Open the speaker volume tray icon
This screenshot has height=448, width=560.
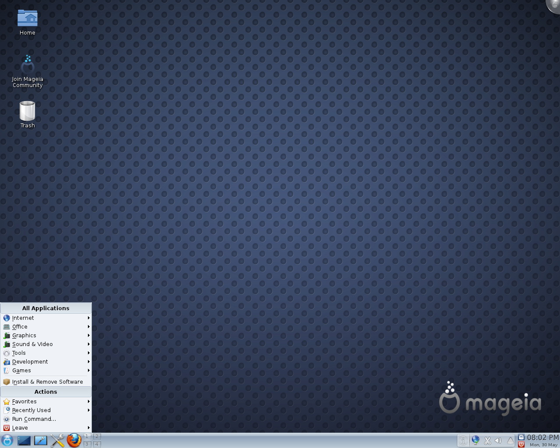(498, 441)
